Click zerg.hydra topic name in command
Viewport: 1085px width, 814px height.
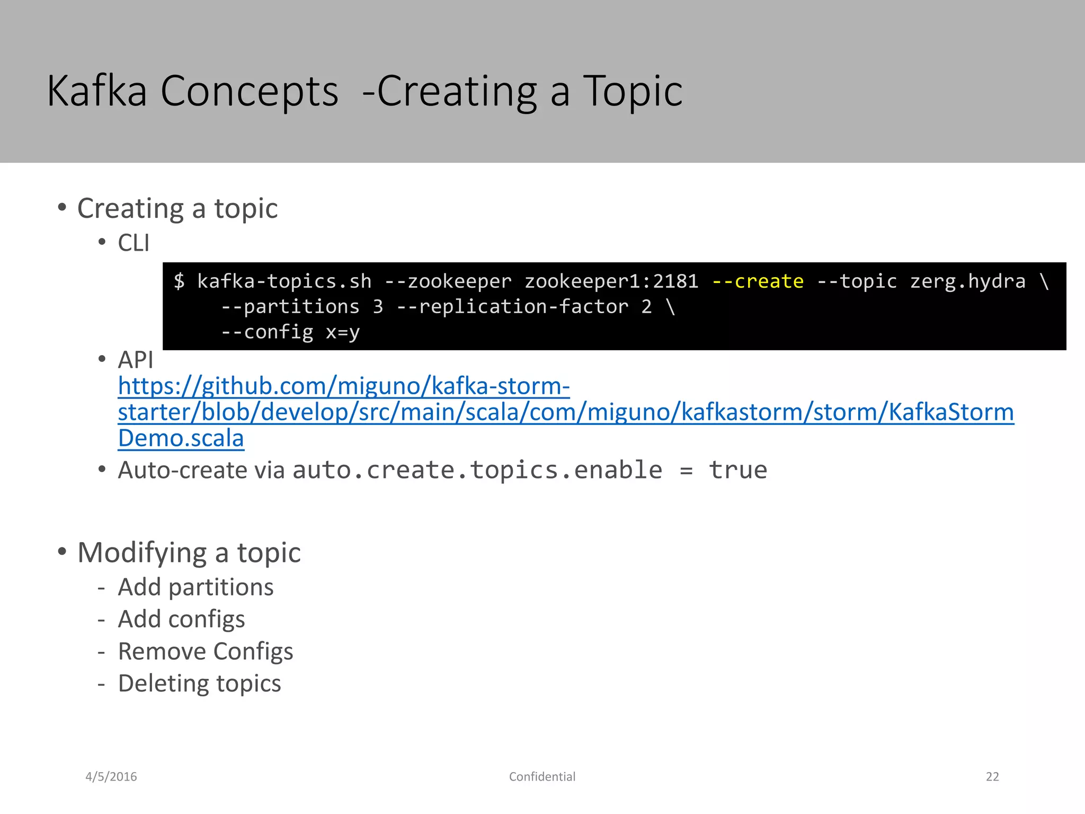[967, 281]
